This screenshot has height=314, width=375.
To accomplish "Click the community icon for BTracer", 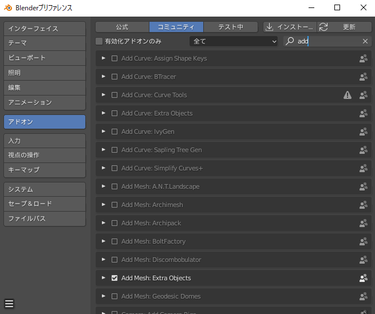I will [364, 77].
